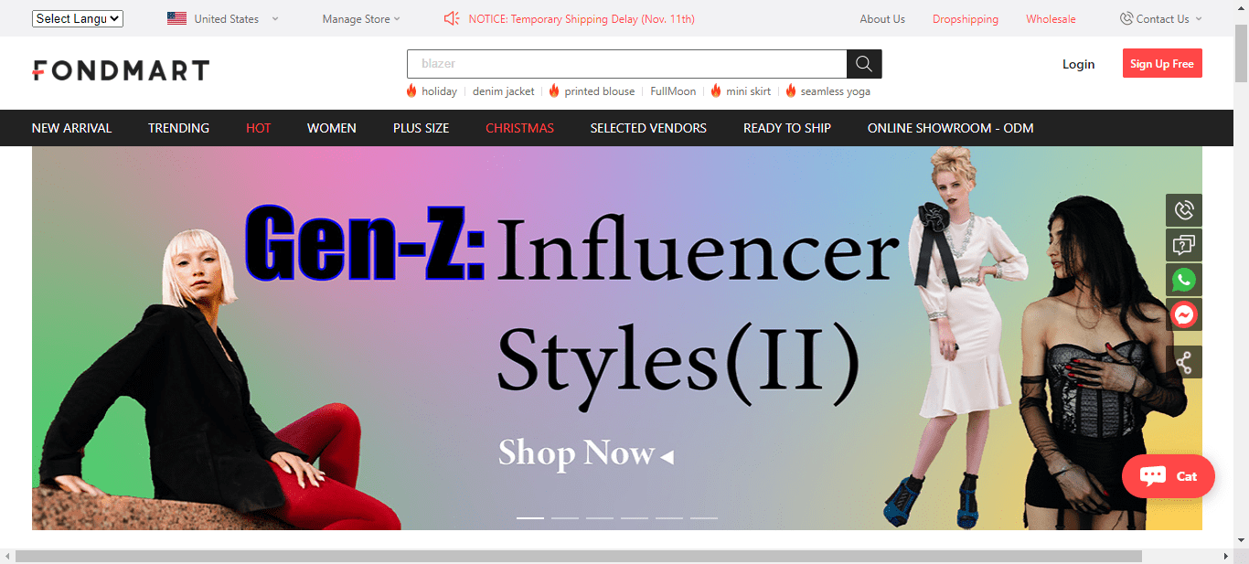Select the second banner carousel indicator
1249x564 pixels.
(565, 518)
